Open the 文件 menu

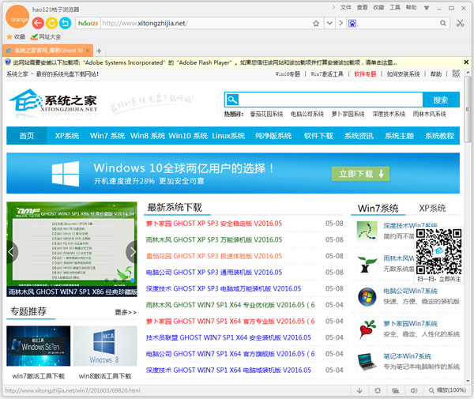coord(345,8)
